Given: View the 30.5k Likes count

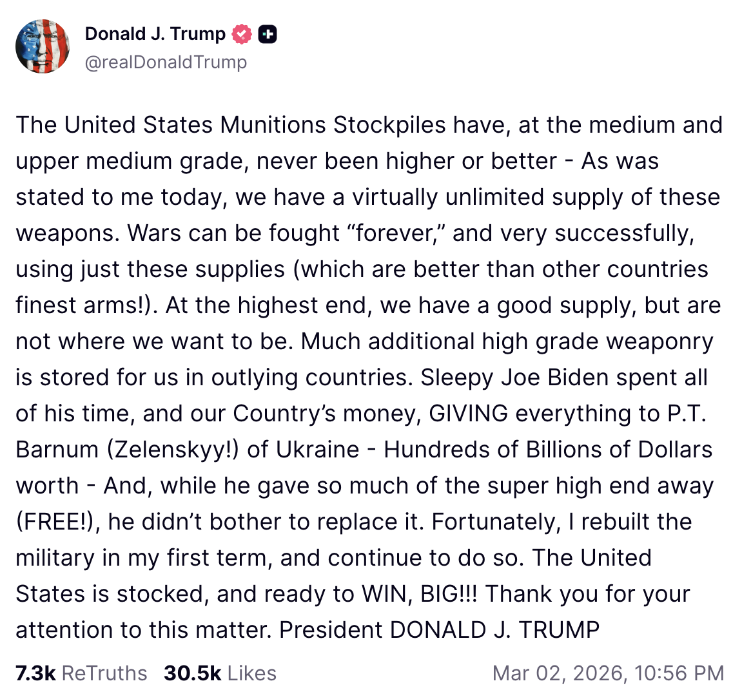Looking at the screenshot, I should coord(193,673).
